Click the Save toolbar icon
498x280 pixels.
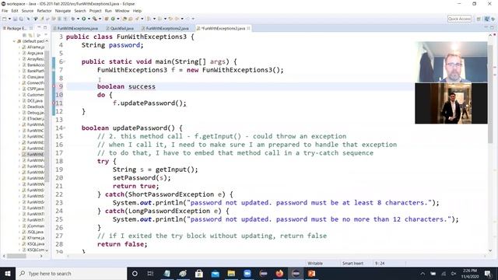[15, 19]
